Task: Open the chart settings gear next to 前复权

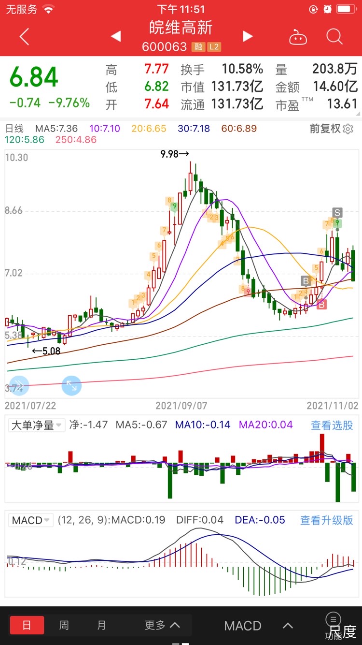Action: 348,129
